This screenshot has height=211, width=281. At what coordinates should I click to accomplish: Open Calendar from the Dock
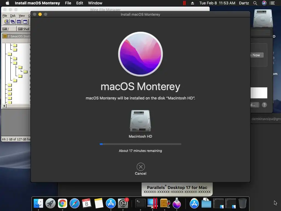86,203
